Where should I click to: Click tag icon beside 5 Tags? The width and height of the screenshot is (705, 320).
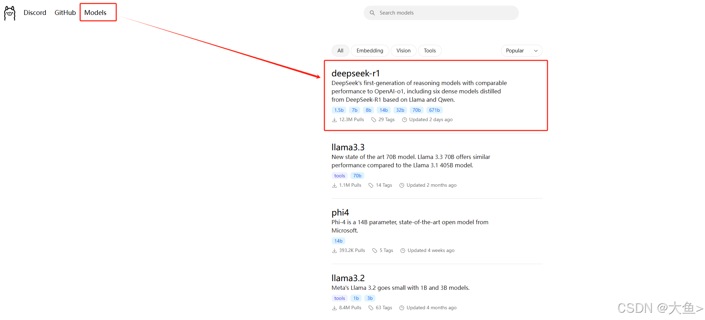[375, 251]
